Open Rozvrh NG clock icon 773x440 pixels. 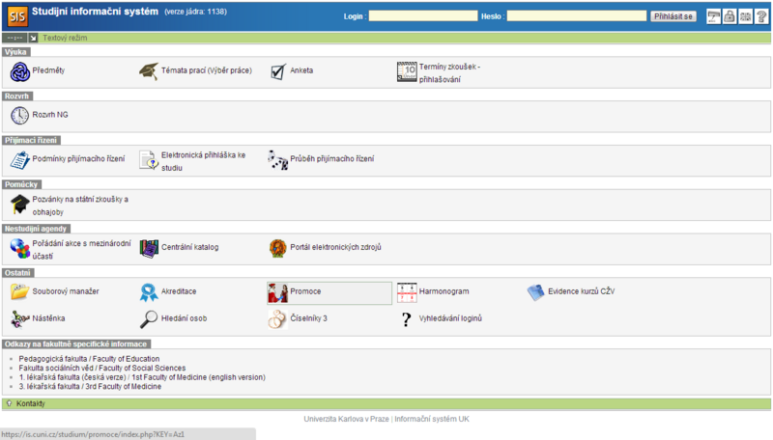coord(19,116)
